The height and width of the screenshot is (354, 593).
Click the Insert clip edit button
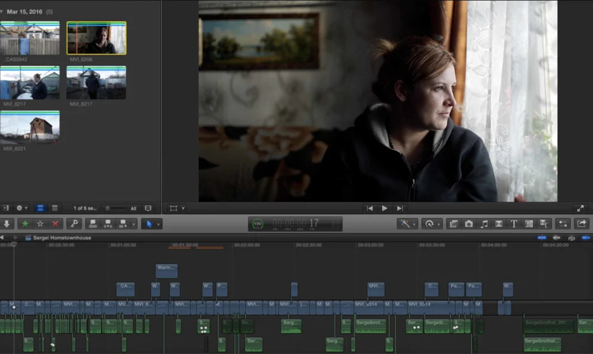coord(108,224)
